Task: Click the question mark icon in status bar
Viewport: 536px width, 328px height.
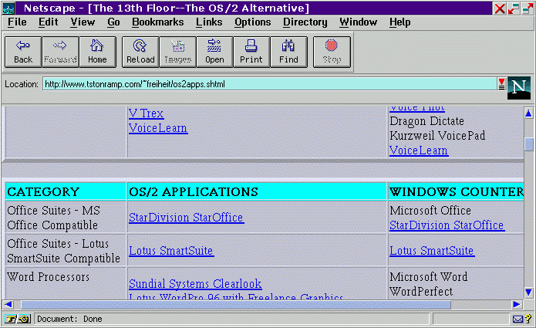Action: pyautogui.click(x=528, y=319)
